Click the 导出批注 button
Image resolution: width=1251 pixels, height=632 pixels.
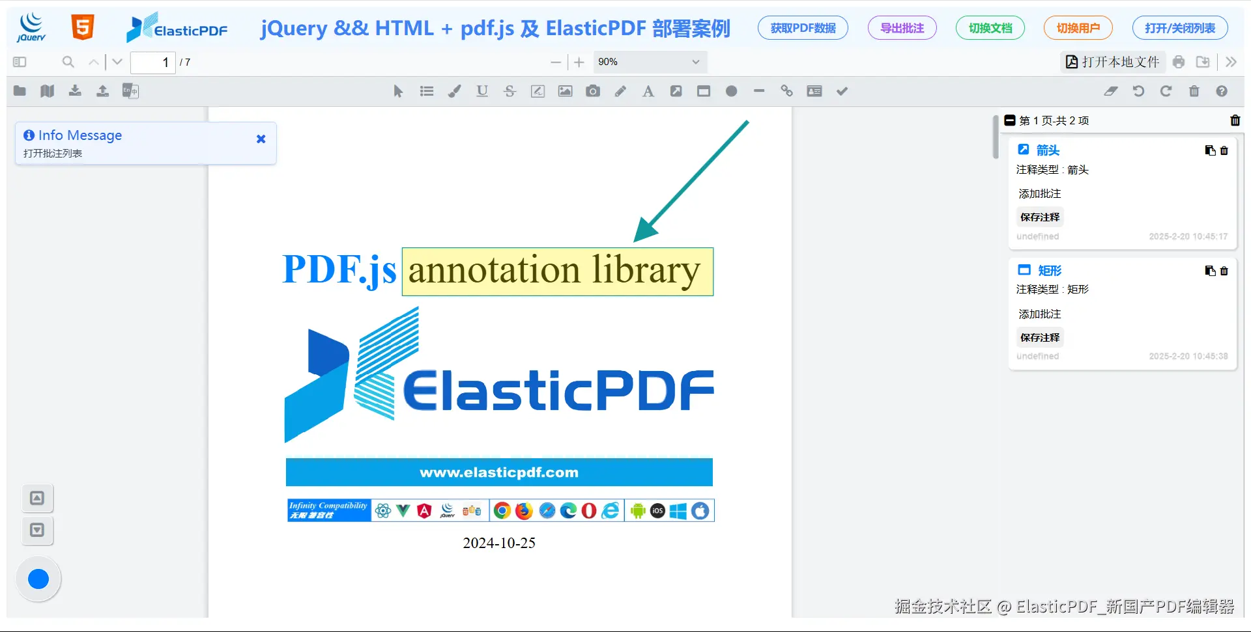tap(902, 28)
